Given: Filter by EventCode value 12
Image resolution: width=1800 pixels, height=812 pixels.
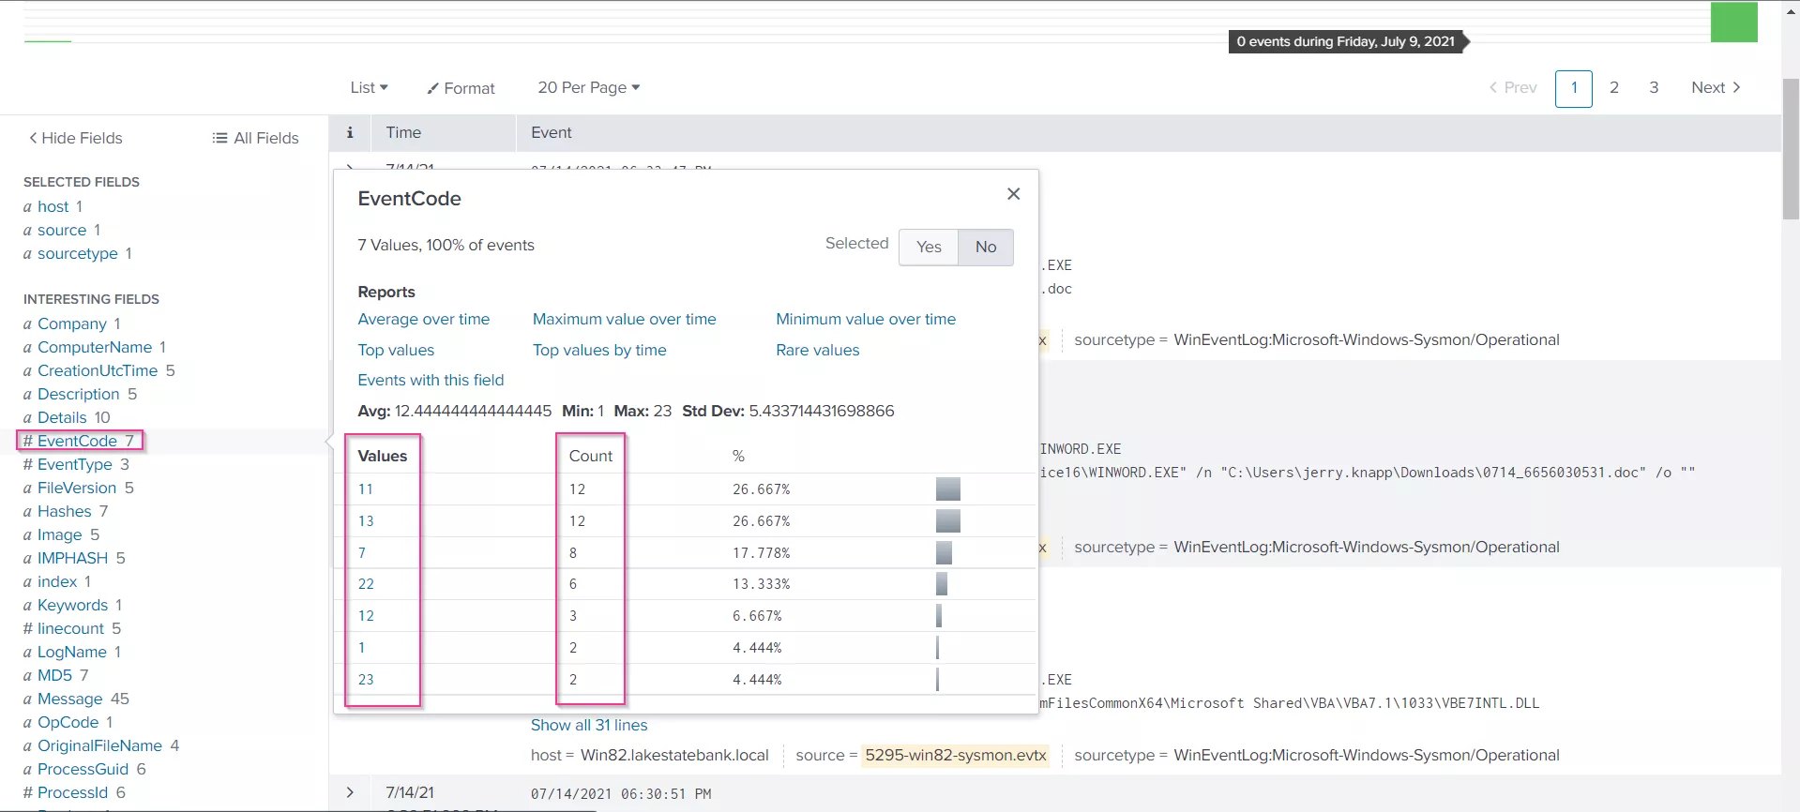Looking at the screenshot, I should [366, 616].
